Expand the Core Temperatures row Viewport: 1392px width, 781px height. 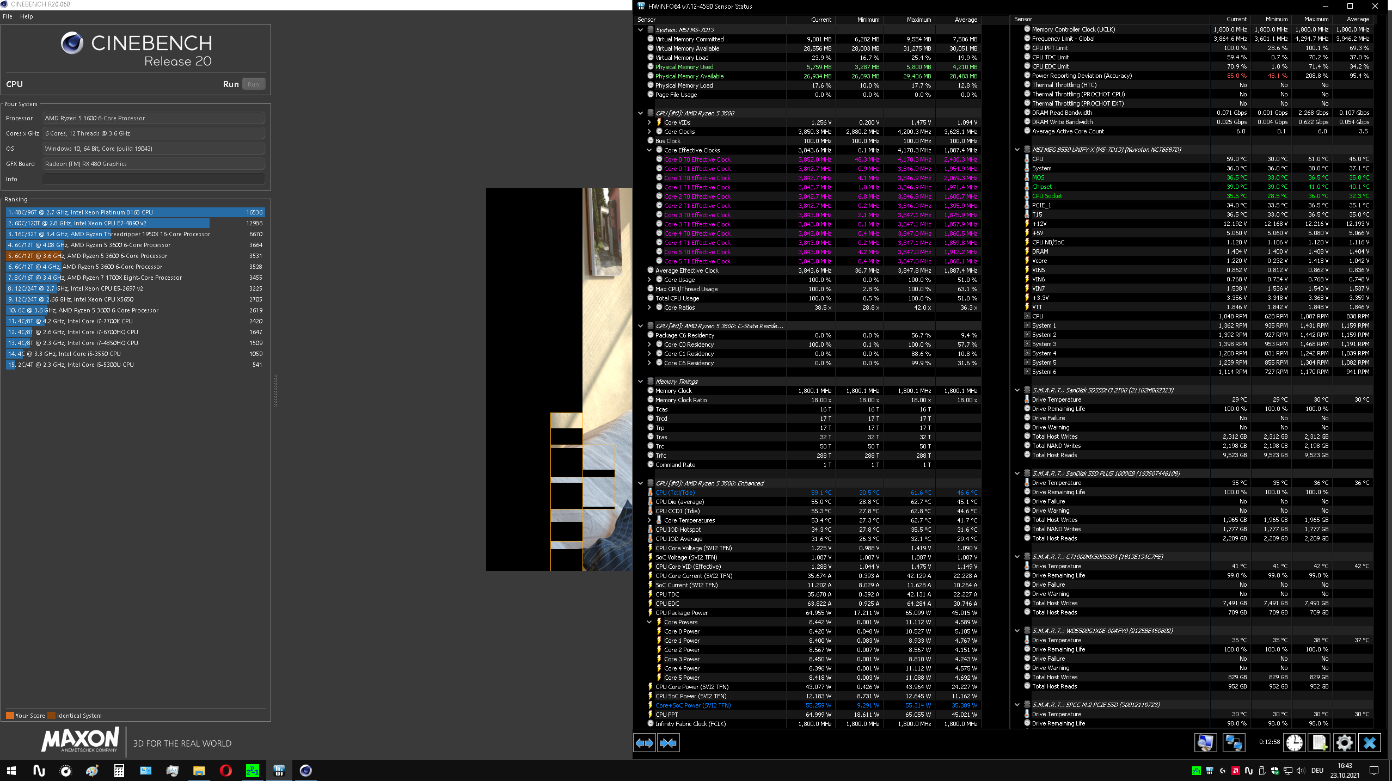click(649, 520)
